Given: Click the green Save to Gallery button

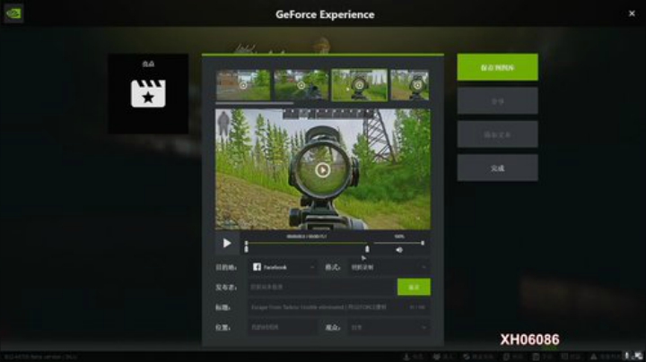Looking at the screenshot, I should (x=497, y=67).
